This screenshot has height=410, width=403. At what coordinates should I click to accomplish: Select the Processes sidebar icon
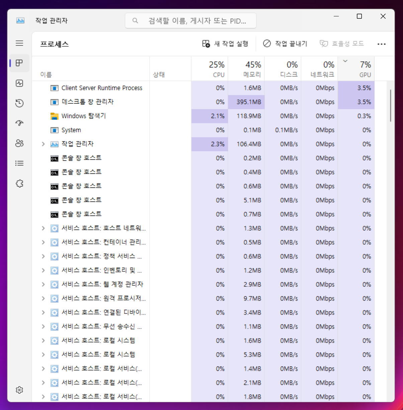click(19, 63)
